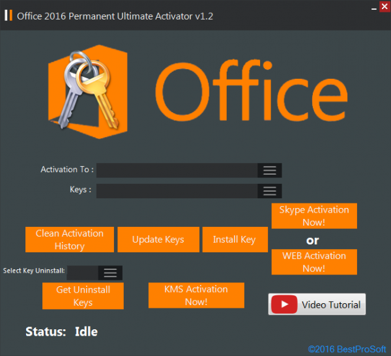Click the 'Keys :' label
Screen dimensions: 391x356
[80, 190]
